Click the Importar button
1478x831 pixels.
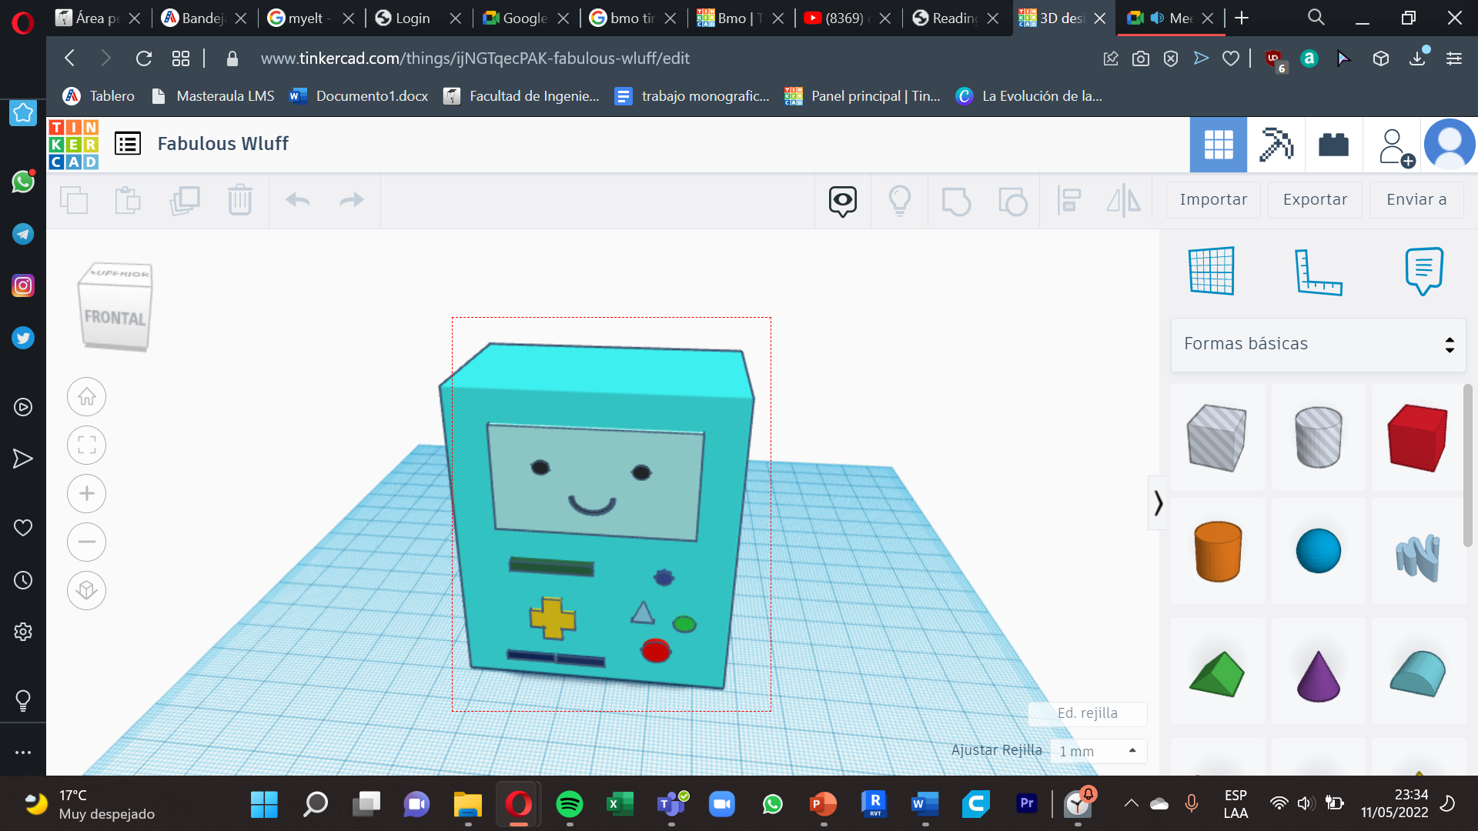1213,200
